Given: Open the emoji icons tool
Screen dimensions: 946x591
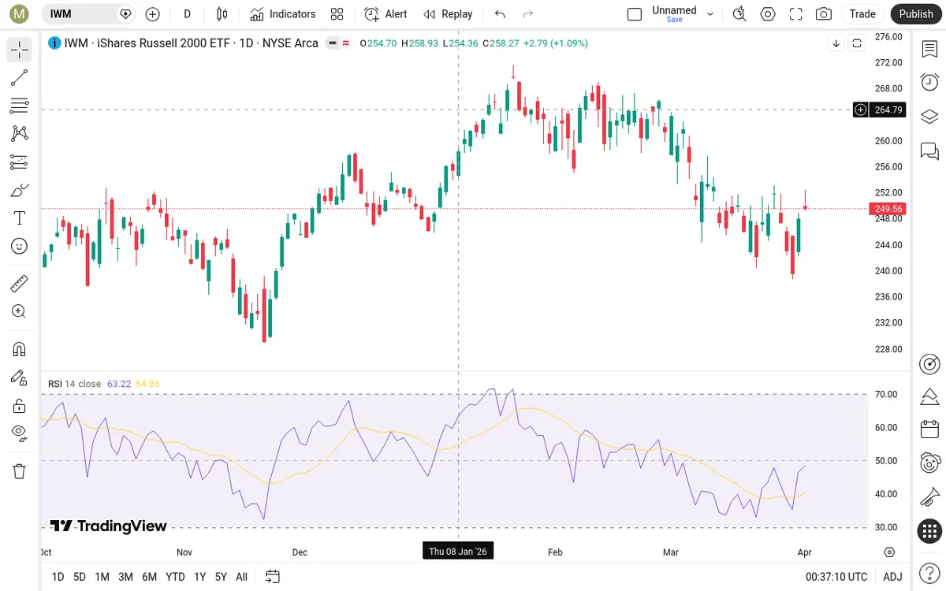Looking at the screenshot, I should (x=20, y=247).
